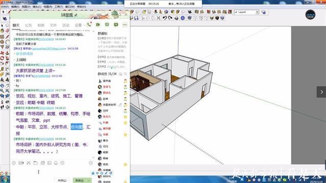The width and height of the screenshot is (326, 183).
Task: Select the zoom magnifier tool in left toolbar
Action: point(2,90)
